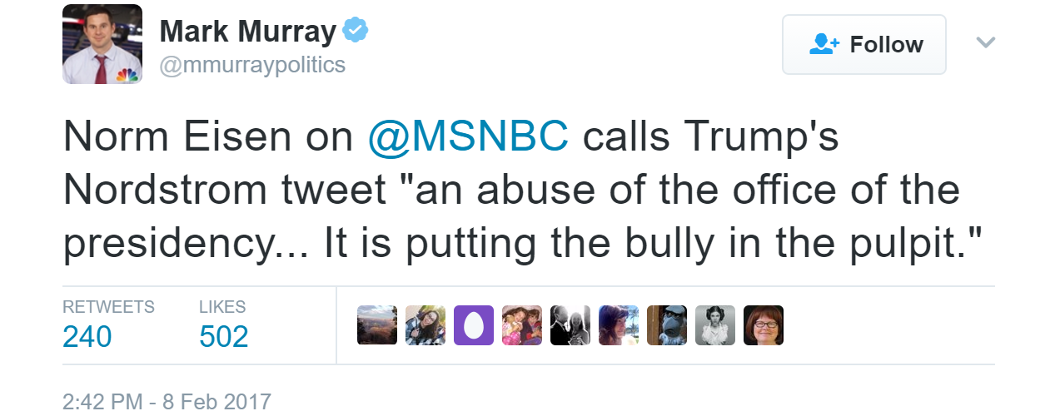
Task: Open the avatar with children in pink
Action: (x=522, y=325)
